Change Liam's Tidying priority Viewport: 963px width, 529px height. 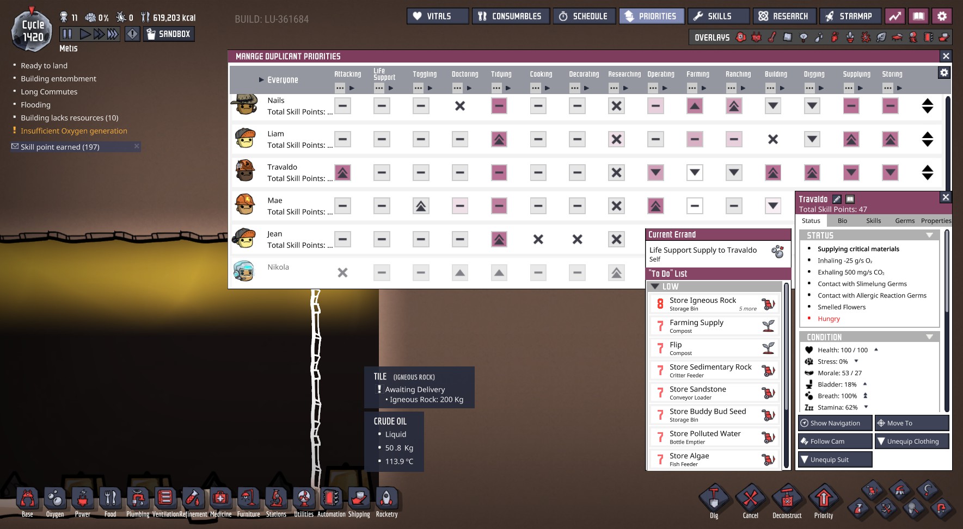[499, 139]
